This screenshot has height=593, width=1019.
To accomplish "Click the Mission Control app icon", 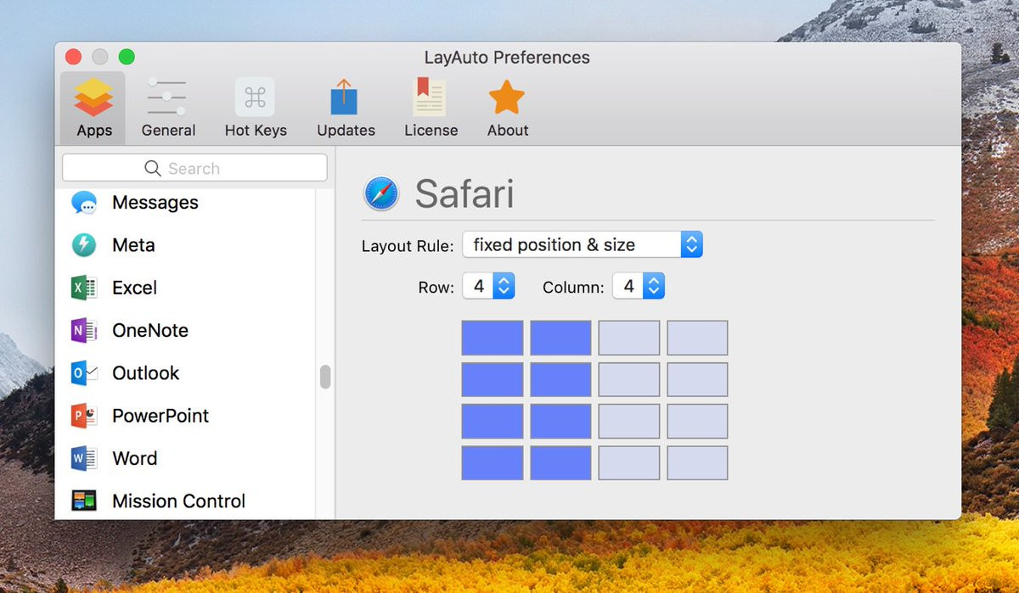I will pyautogui.click(x=84, y=501).
